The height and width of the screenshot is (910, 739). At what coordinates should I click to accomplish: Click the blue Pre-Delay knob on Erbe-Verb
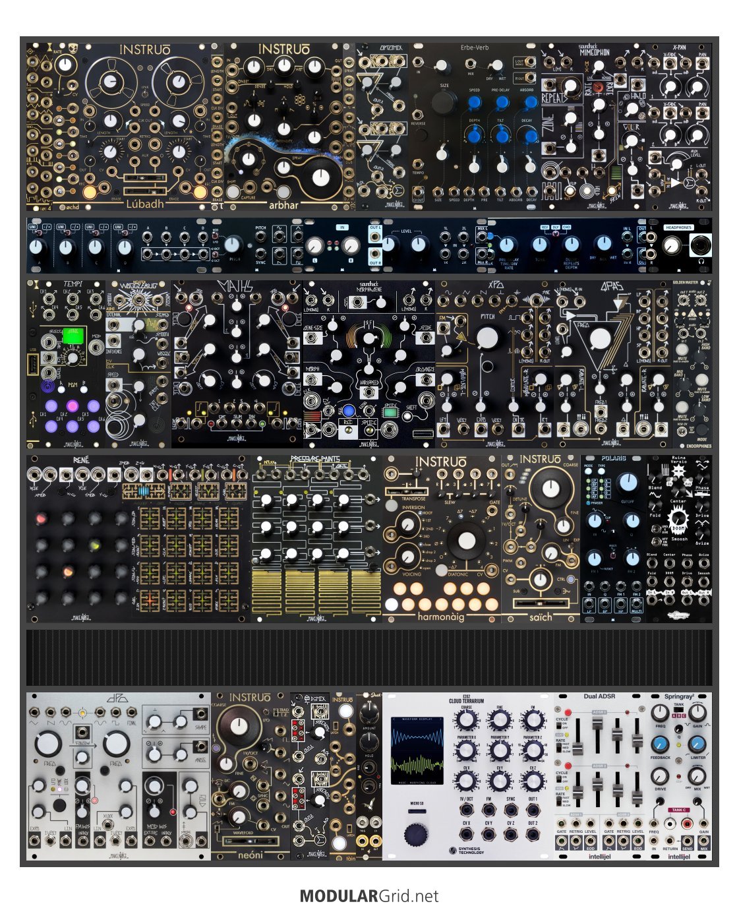pos(502,104)
